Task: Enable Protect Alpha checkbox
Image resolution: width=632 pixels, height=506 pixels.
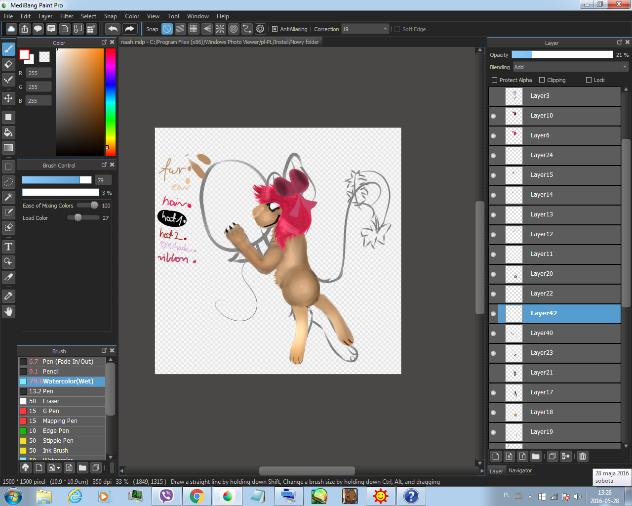Action: click(494, 80)
